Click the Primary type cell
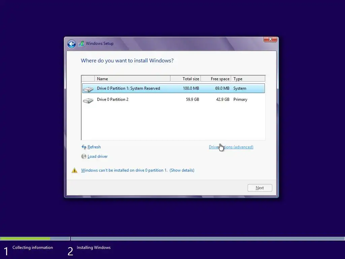This screenshot has width=345, height=259. (x=240, y=99)
